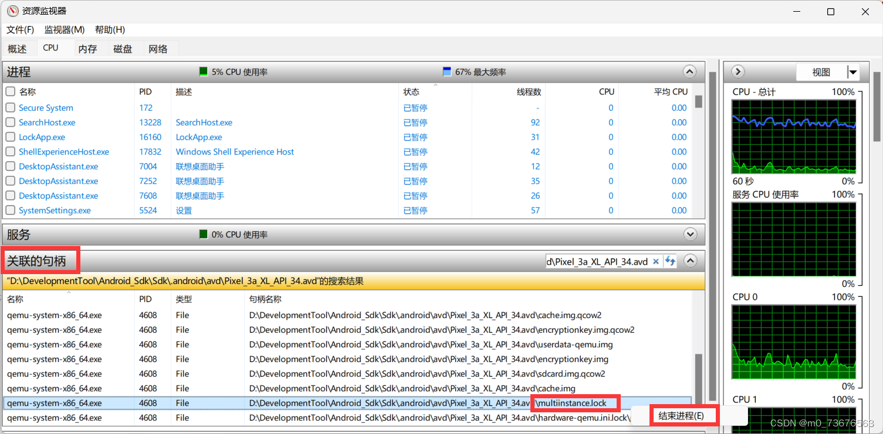Screen dimensions: 883x434
Task: Toggle the select-all checkbox beside 名称 header
Action: (x=10, y=92)
